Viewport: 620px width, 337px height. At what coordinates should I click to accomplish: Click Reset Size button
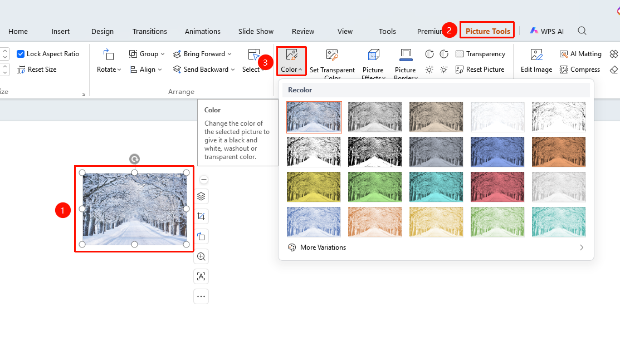[37, 70]
